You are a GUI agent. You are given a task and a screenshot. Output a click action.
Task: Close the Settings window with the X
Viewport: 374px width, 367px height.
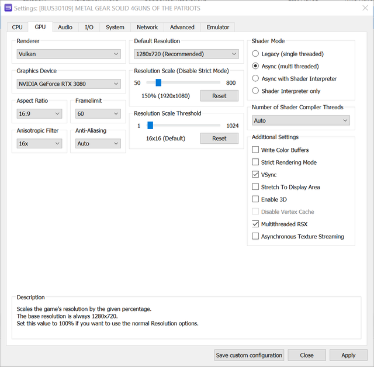pyautogui.click(x=365, y=8)
